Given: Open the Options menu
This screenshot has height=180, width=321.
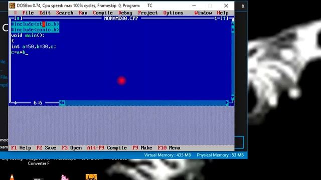Looking at the screenshot, I should pyautogui.click(x=173, y=13).
